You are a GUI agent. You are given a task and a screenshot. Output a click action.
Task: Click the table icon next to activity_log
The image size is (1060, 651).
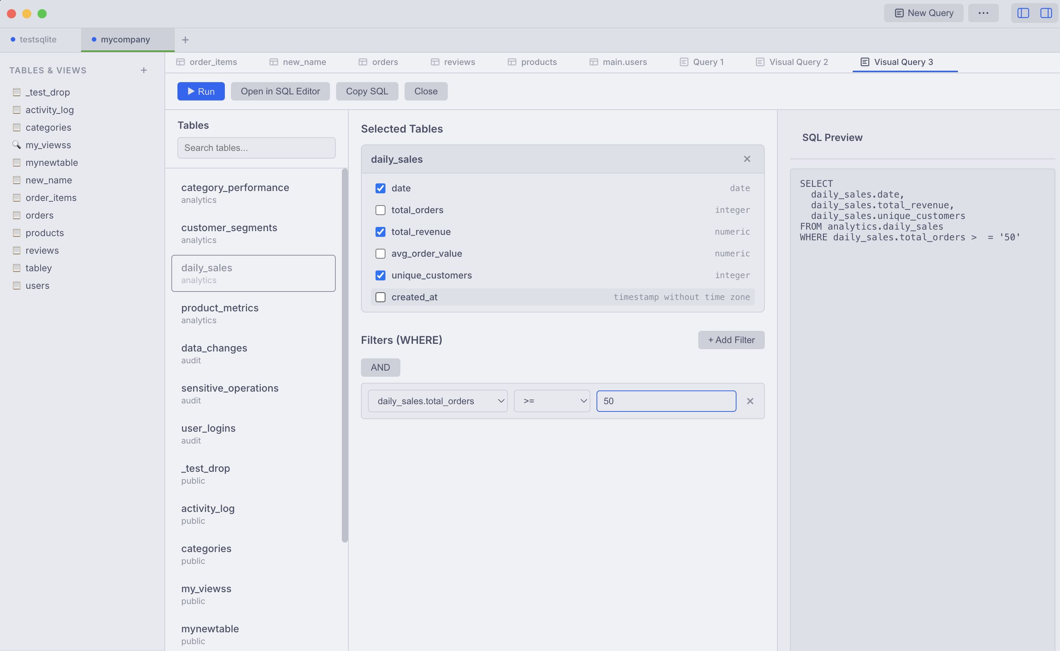(x=17, y=110)
